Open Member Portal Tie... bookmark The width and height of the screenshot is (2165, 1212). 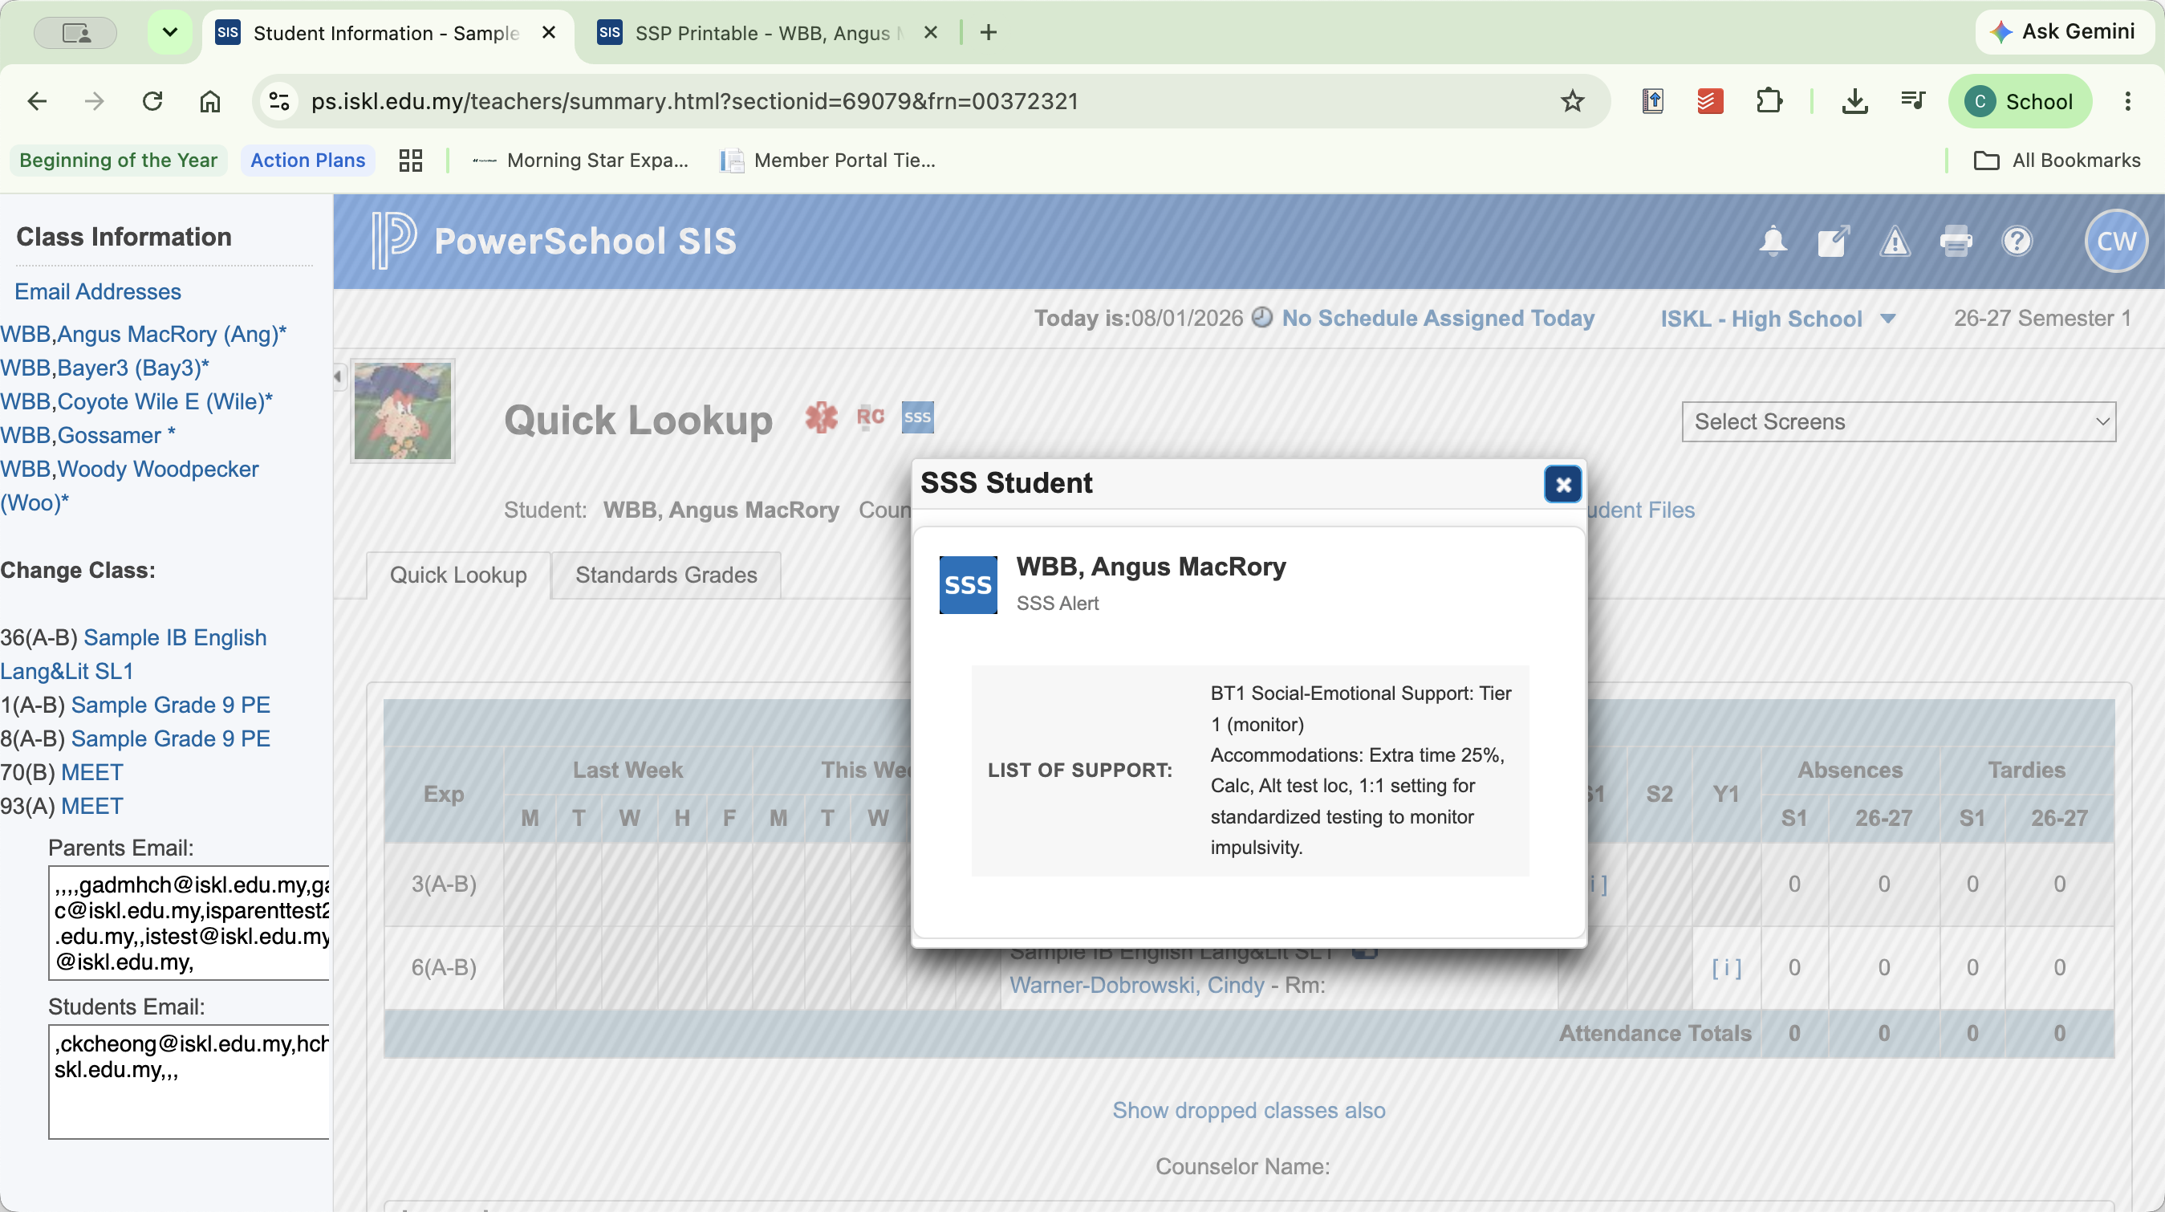coord(828,161)
